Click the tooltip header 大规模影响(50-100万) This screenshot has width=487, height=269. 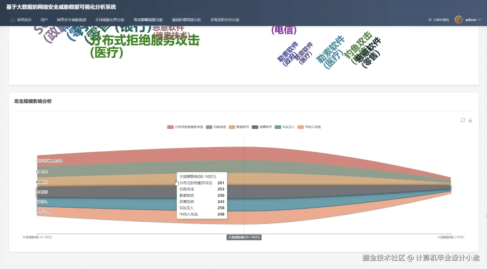click(x=198, y=177)
